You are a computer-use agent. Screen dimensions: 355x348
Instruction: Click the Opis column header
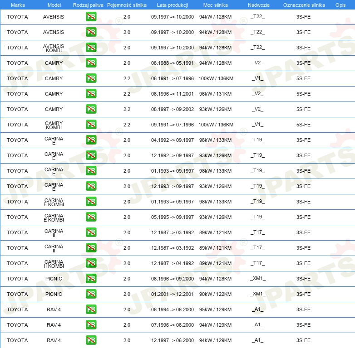click(340, 5)
